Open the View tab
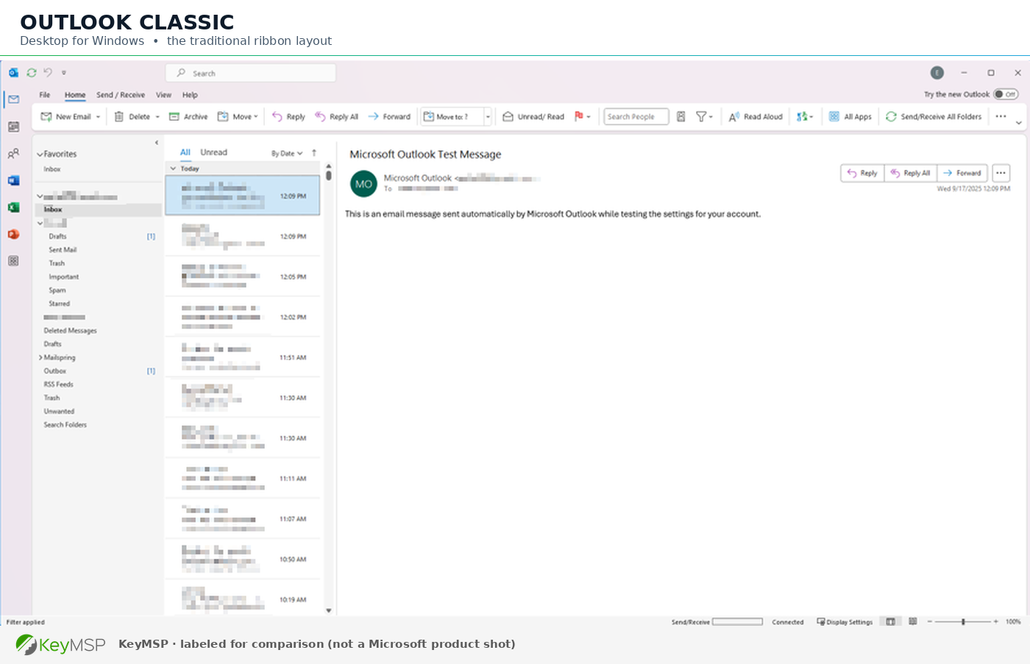Image resolution: width=1030 pixels, height=664 pixels. pos(163,95)
